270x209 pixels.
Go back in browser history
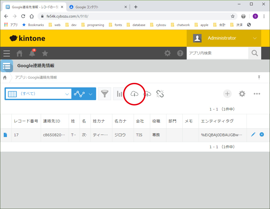tap(6, 16)
